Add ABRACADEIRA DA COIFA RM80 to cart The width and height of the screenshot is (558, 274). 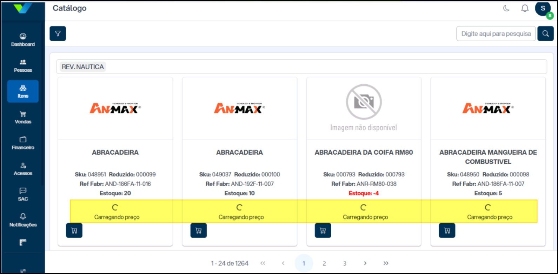click(323, 231)
